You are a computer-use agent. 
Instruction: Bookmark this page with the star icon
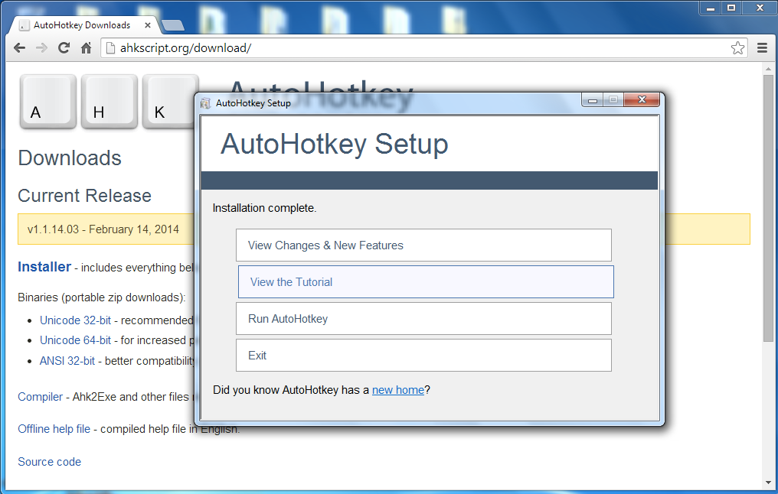(x=737, y=47)
